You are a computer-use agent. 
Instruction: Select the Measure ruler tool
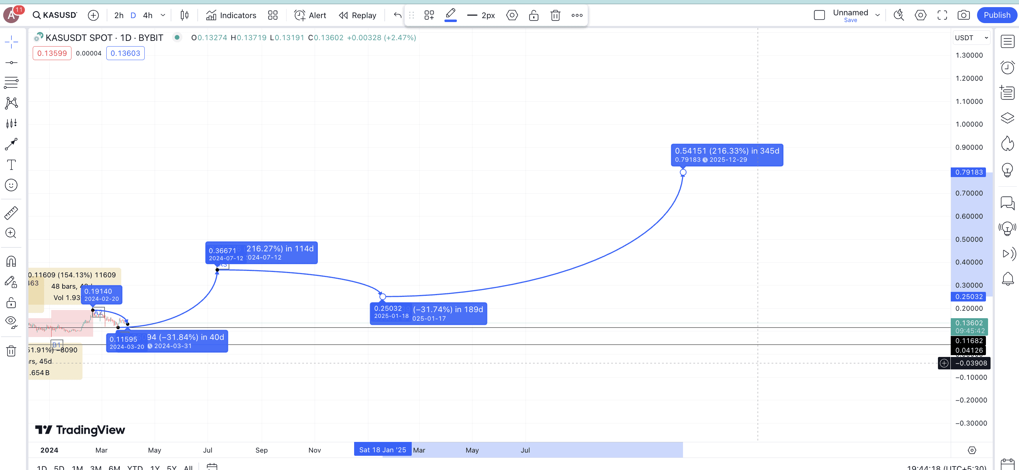pyautogui.click(x=11, y=213)
